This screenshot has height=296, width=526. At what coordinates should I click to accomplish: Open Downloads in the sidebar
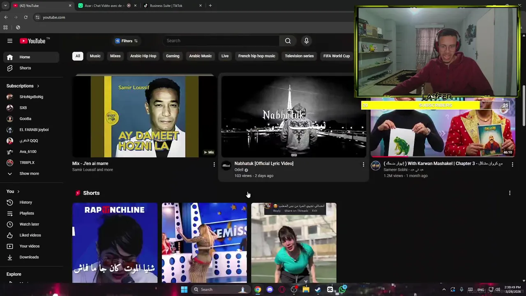tap(31, 257)
